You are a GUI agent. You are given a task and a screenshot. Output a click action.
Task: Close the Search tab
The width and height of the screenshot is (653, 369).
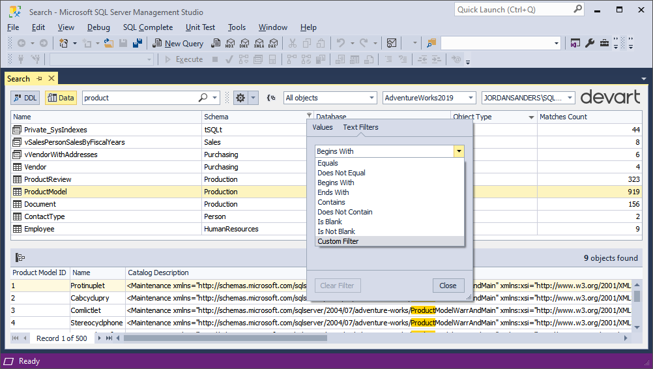51,78
